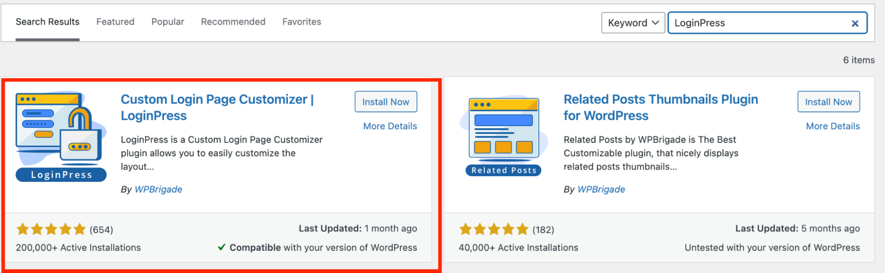Click the Related Posts plugin icon thumbnail
Image resolution: width=885 pixels, height=273 pixels.
tap(504, 136)
